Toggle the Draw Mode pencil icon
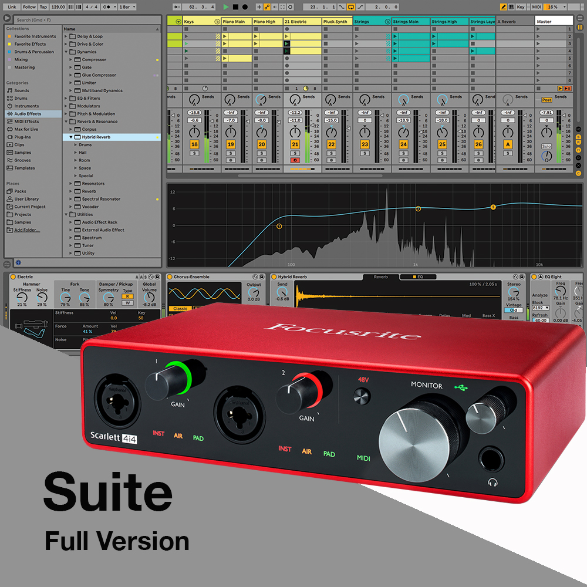This screenshot has width=587, height=587. tap(503, 6)
